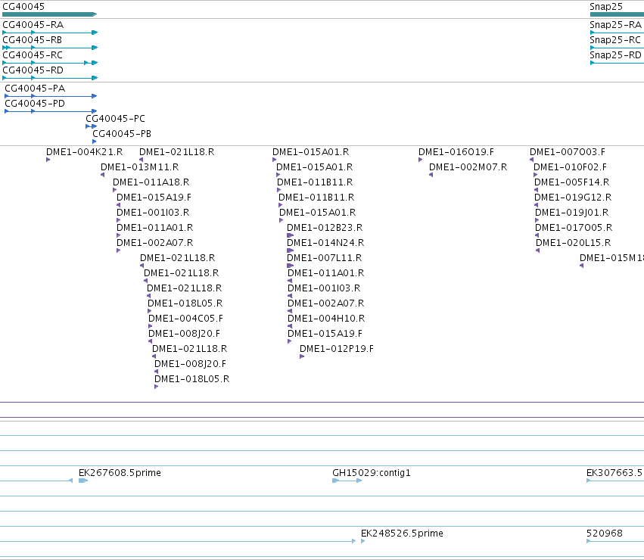Choose feature DME1-019G12.R

[573, 198]
